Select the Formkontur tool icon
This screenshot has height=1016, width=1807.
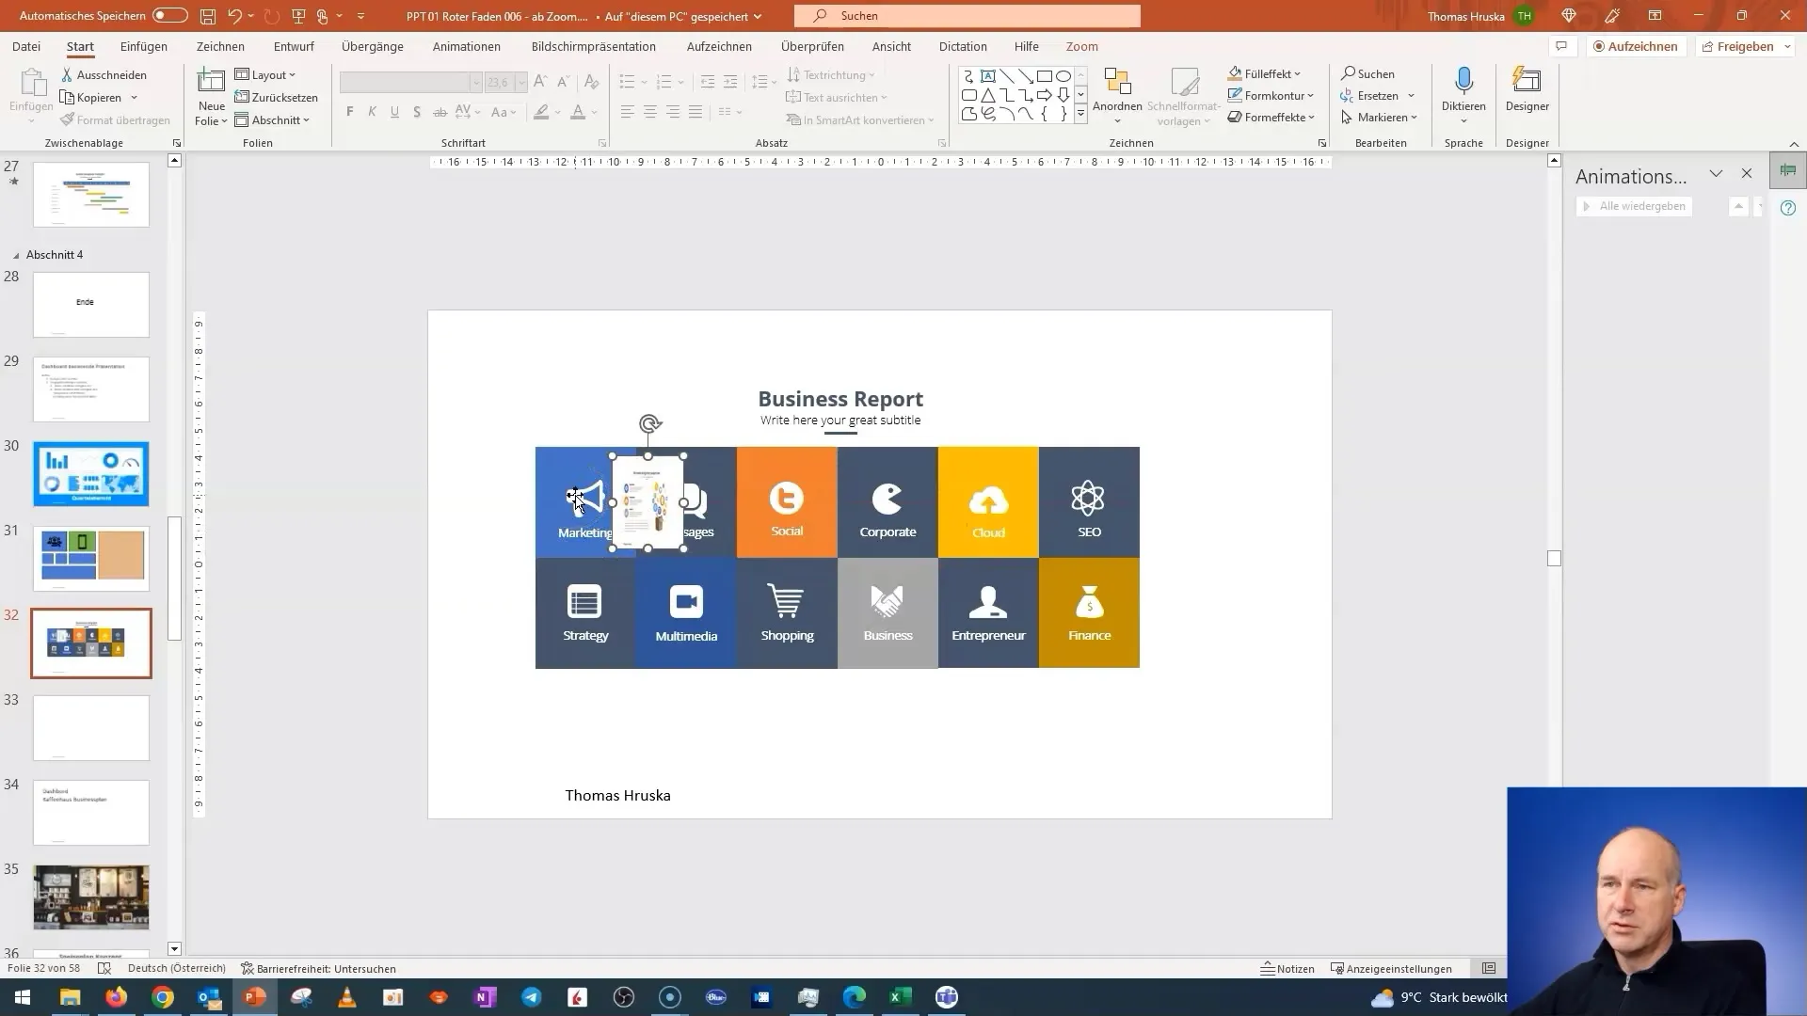[x=1234, y=96]
